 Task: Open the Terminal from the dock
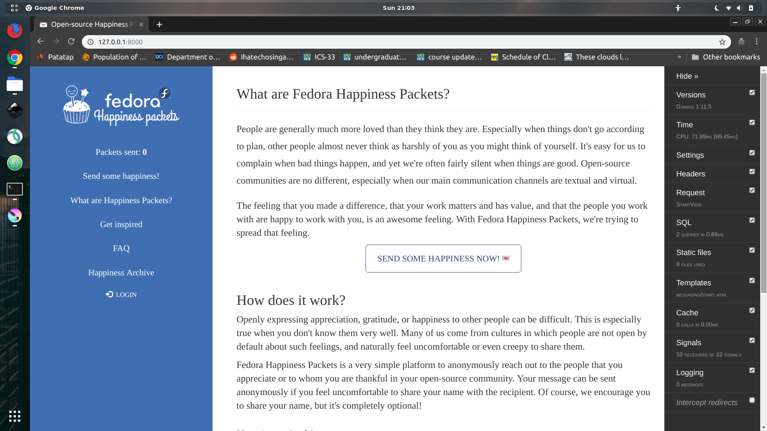15,189
